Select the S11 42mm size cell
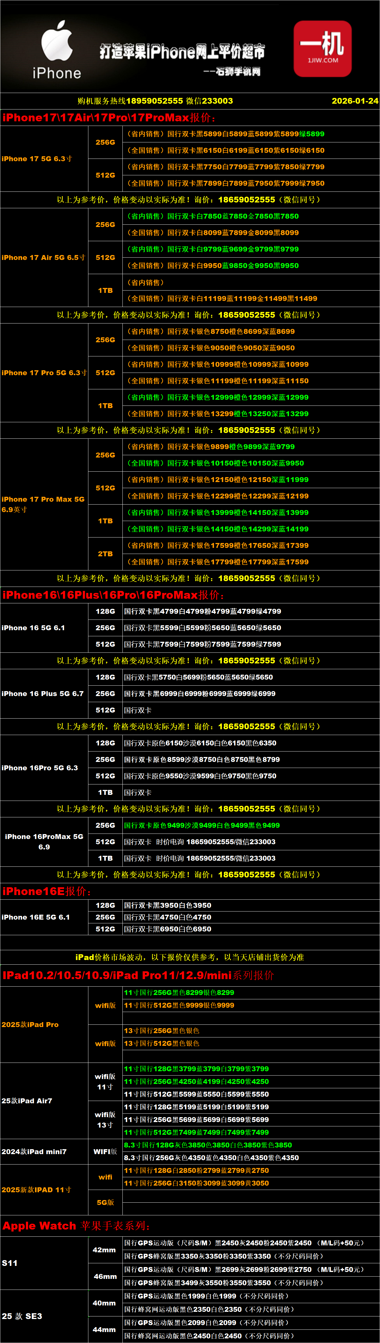 104,1250
